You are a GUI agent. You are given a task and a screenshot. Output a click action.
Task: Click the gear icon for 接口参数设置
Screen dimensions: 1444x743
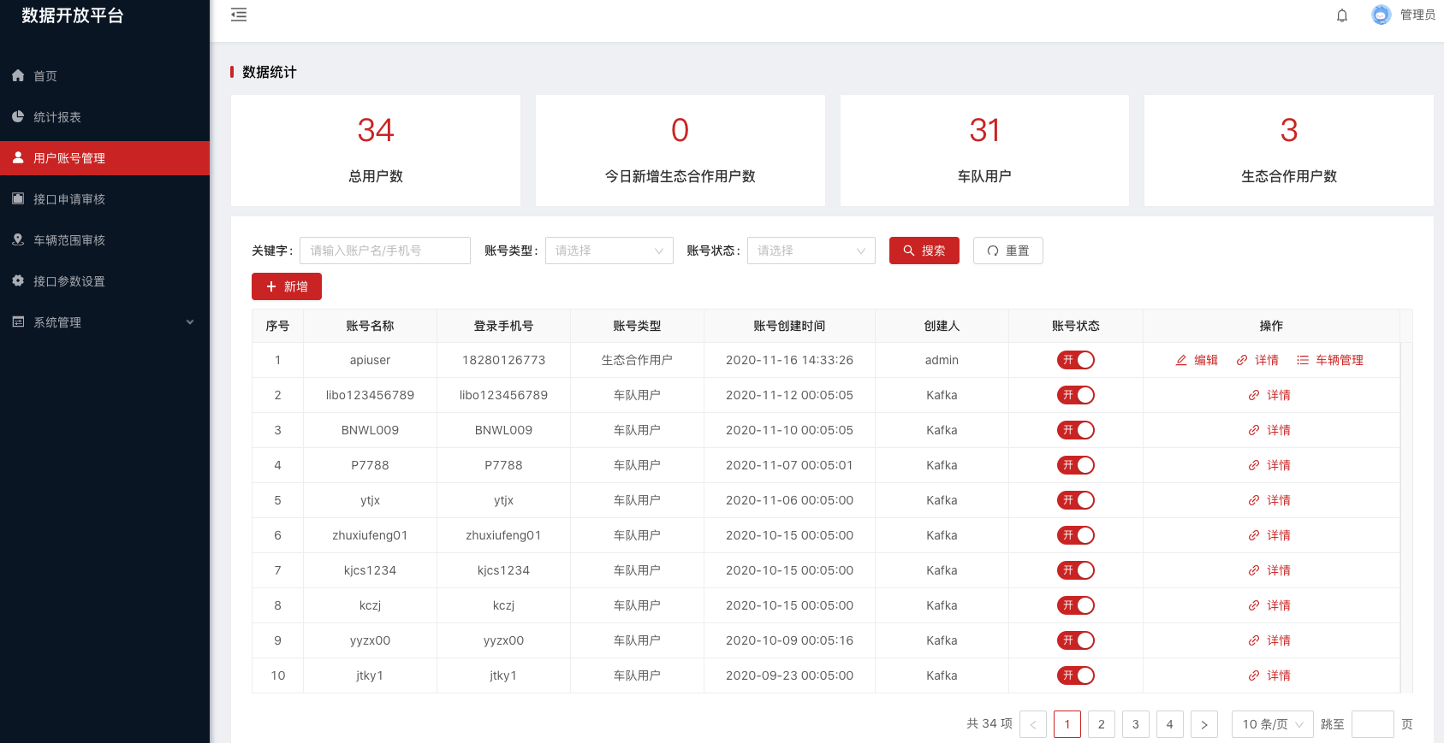point(18,281)
